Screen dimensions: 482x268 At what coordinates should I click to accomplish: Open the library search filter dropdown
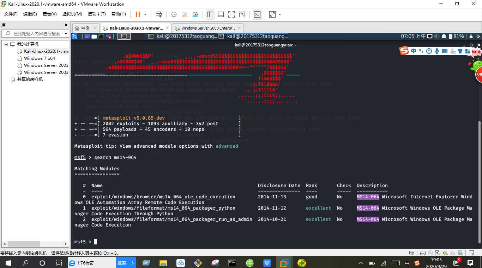click(x=66, y=34)
